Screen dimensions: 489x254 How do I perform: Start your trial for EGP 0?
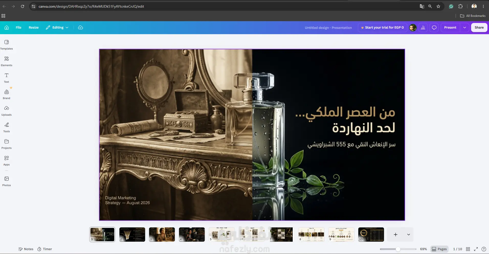(x=382, y=28)
